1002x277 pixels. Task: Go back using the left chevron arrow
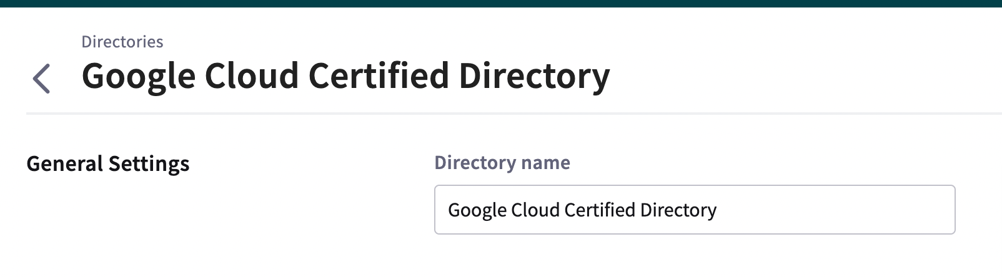41,79
